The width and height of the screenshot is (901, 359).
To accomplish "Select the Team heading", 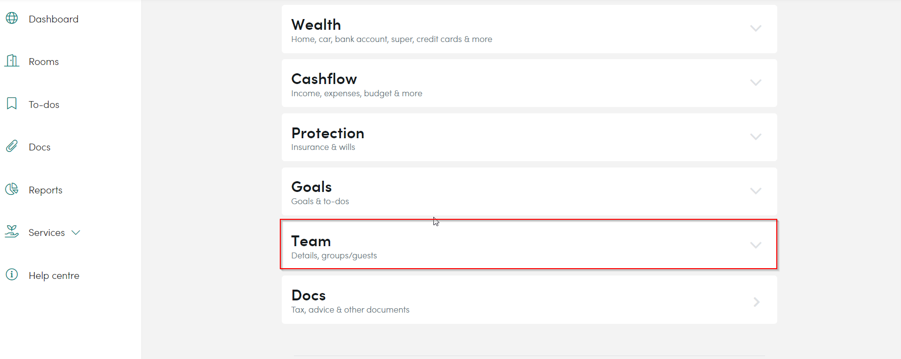I will (311, 241).
